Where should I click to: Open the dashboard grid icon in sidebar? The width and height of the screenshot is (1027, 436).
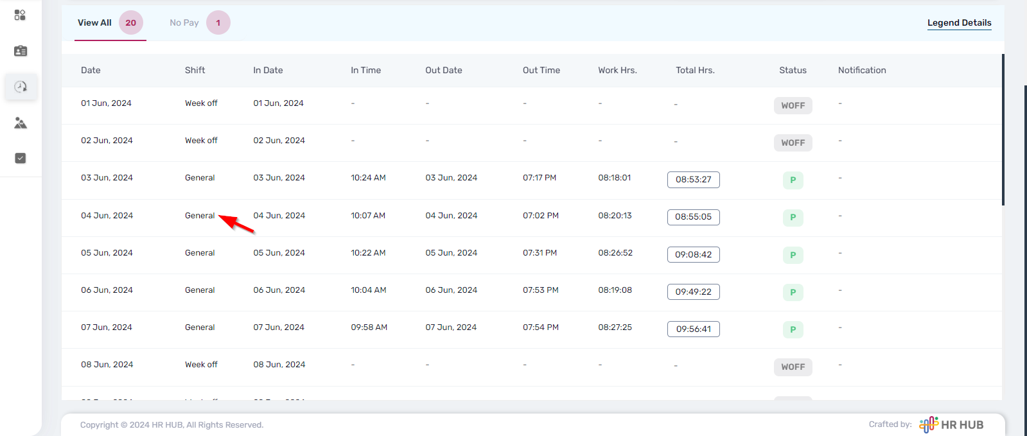20,15
